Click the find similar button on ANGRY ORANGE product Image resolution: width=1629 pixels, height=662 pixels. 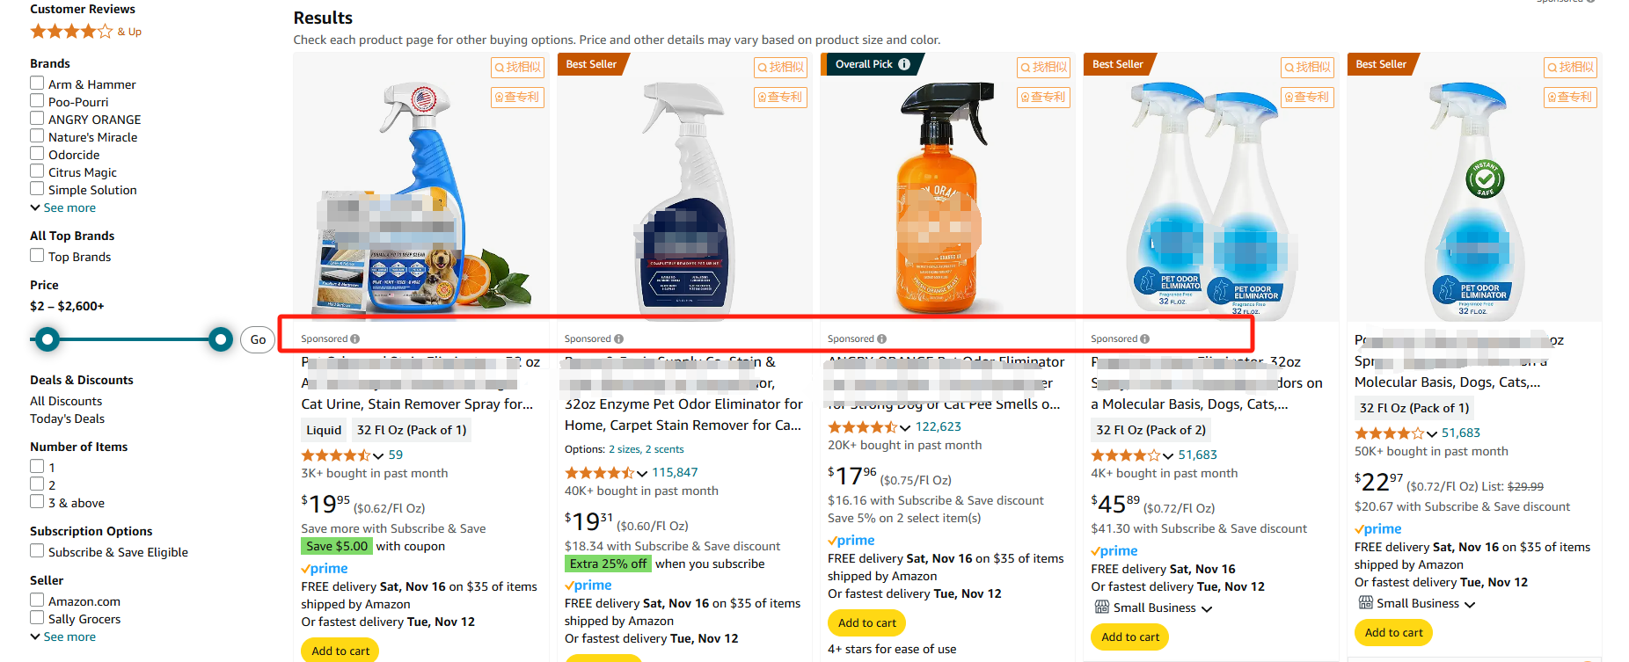tap(1043, 67)
